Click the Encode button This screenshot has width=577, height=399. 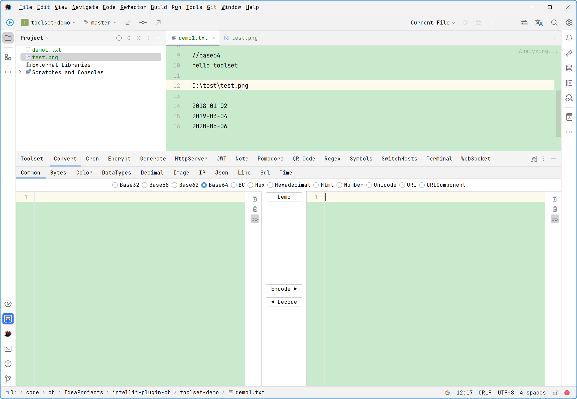[x=284, y=289]
